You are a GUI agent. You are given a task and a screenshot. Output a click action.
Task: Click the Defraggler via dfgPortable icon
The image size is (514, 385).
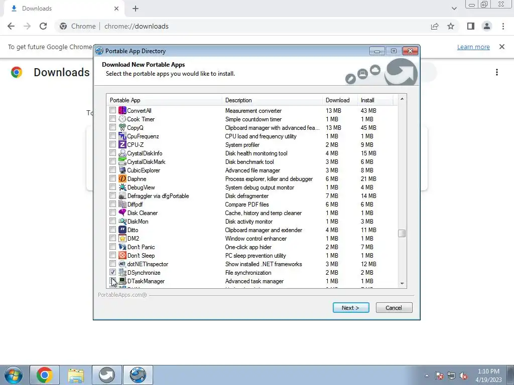point(122,196)
